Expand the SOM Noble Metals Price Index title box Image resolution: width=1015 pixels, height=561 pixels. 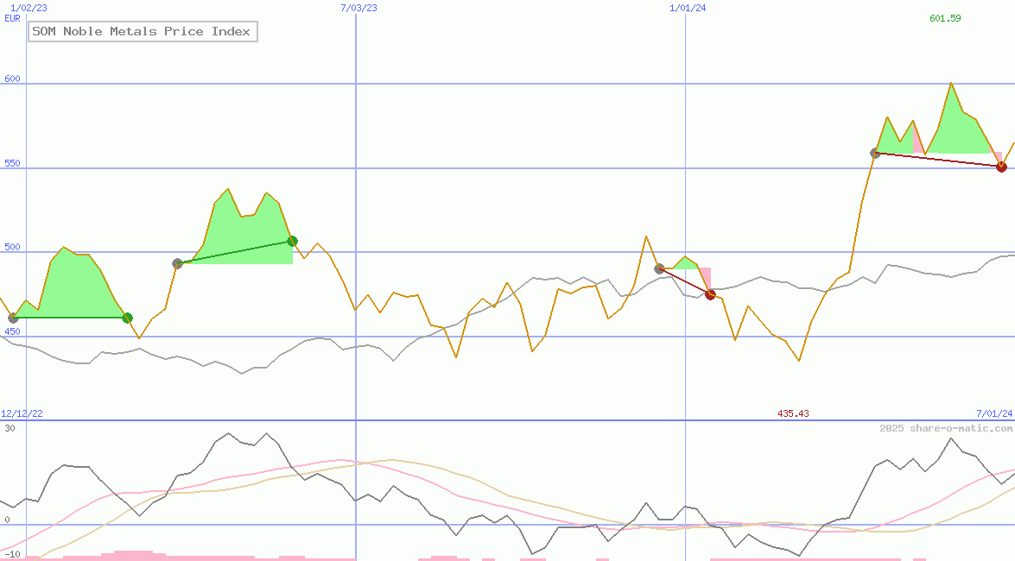[143, 31]
